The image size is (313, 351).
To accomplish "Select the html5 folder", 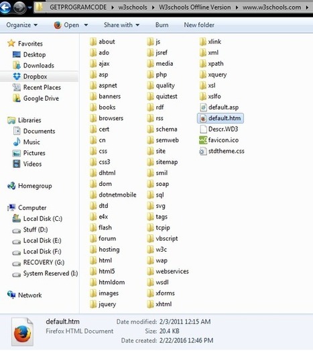I will click(x=103, y=271).
